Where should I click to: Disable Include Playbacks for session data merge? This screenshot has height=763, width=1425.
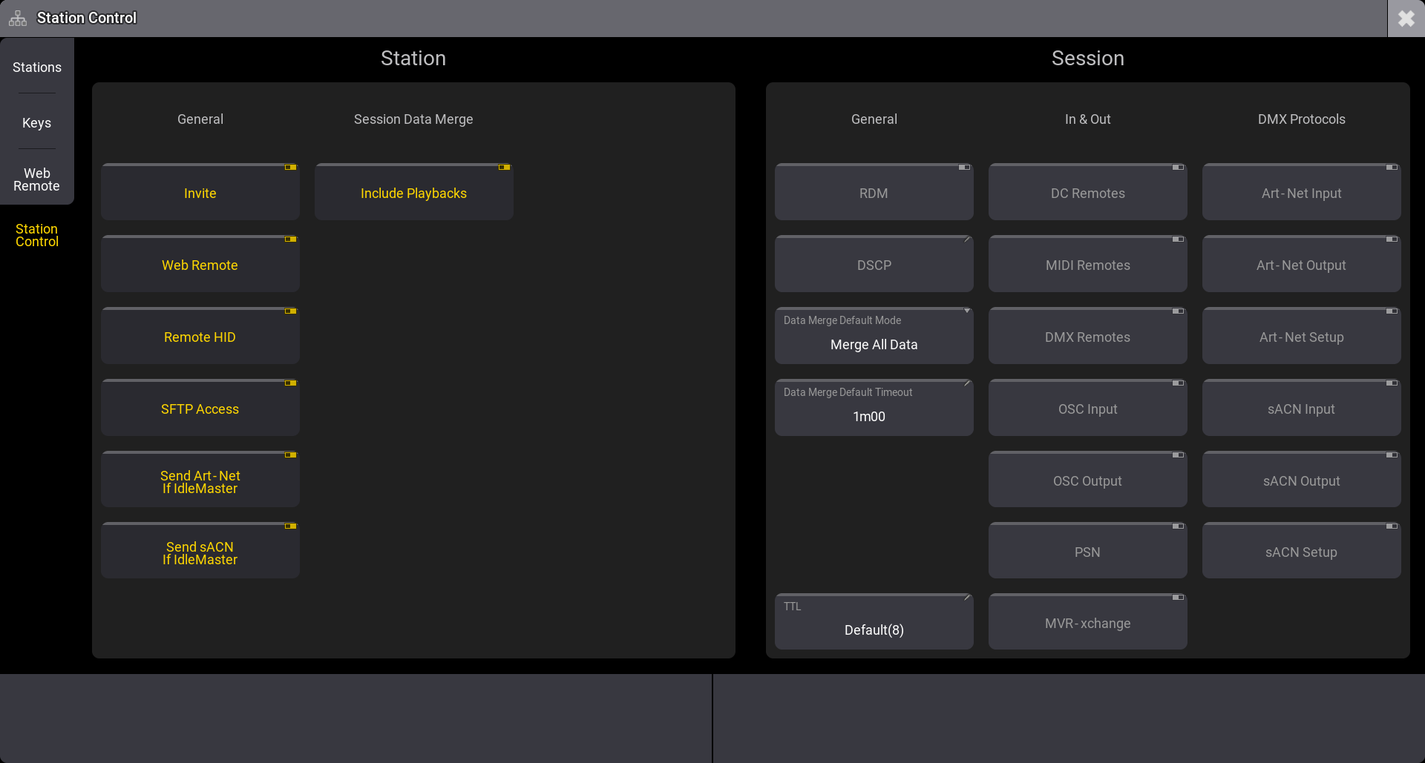pyautogui.click(x=413, y=193)
